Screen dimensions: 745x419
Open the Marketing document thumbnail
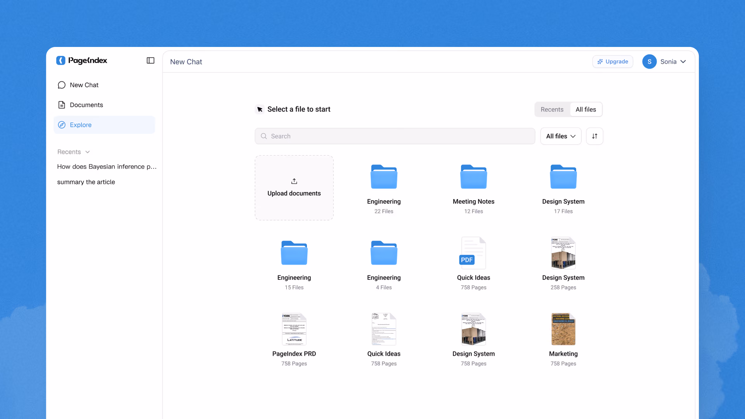(563, 329)
